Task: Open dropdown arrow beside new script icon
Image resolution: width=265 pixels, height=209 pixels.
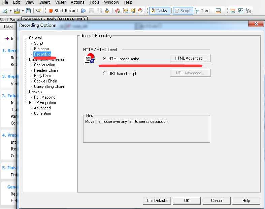Action: click(10, 11)
